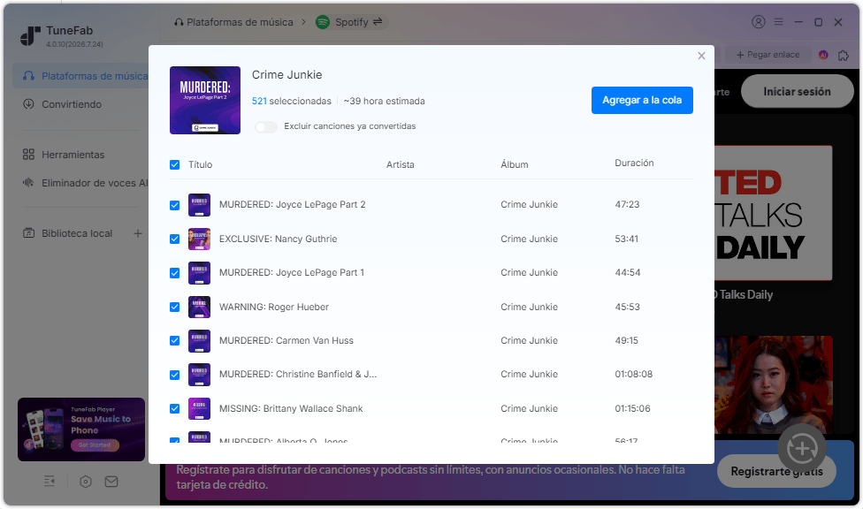Viewport: 863px width, 509px height.
Task: Open Eliminador de voces AI
Action: point(95,183)
